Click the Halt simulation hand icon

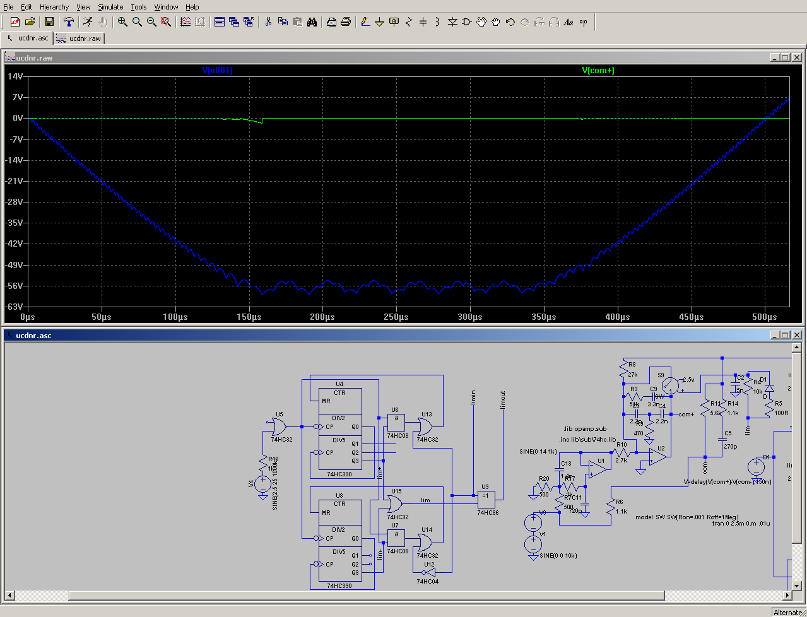click(x=103, y=21)
